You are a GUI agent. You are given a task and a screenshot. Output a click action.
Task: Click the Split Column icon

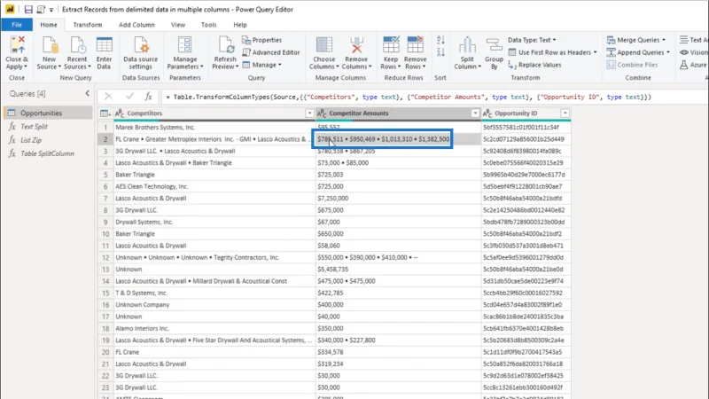467,45
